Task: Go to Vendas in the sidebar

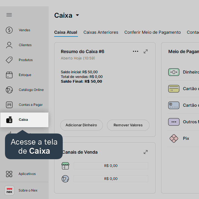Action: (24, 30)
